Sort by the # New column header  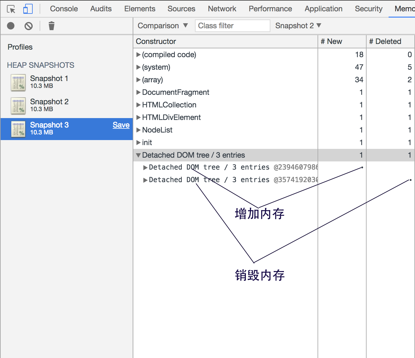pyautogui.click(x=342, y=41)
